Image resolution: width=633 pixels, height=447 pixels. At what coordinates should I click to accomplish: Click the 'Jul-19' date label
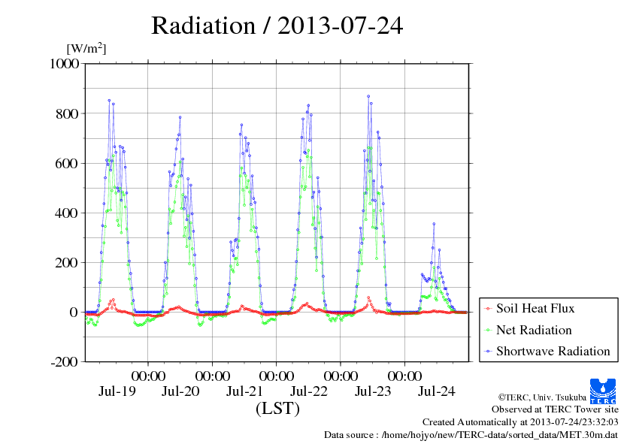tap(117, 391)
